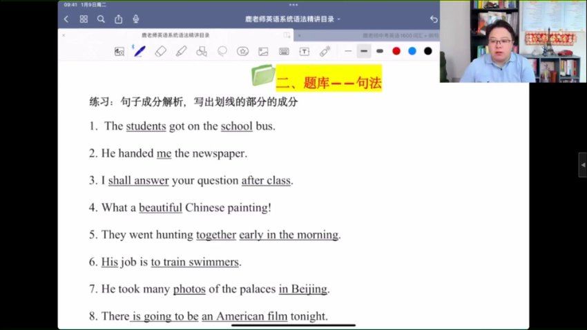Pick the black pen color
Screen dimensions: 587x330
point(428,51)
